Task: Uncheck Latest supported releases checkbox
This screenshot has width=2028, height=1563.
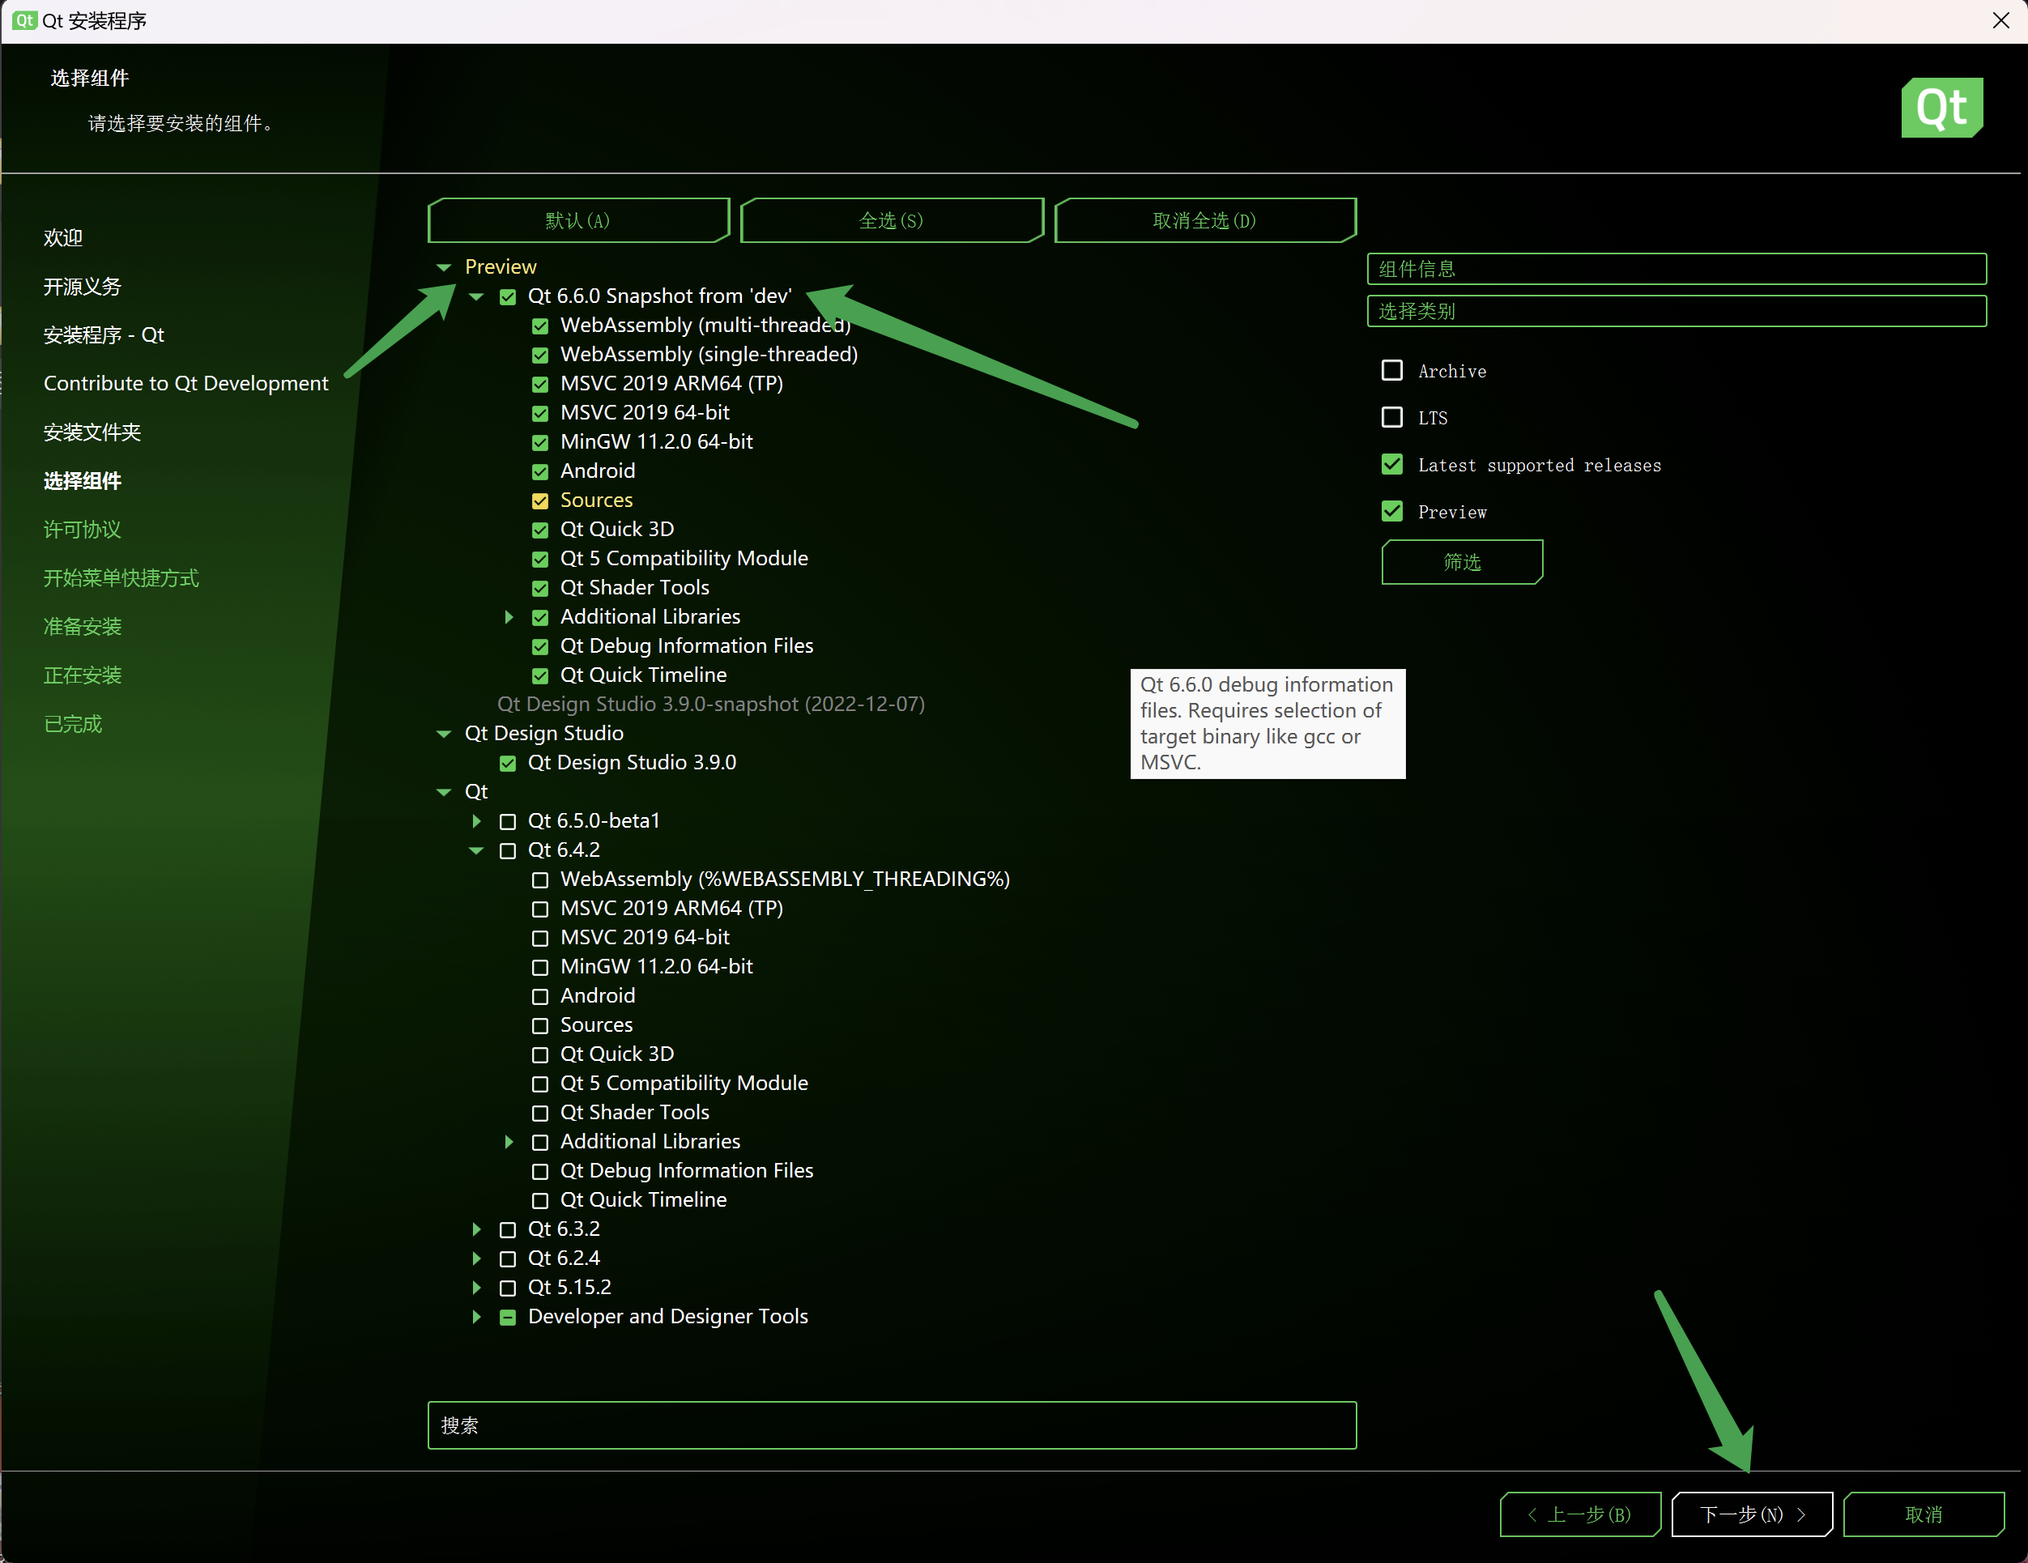Action: [1392, 464]
